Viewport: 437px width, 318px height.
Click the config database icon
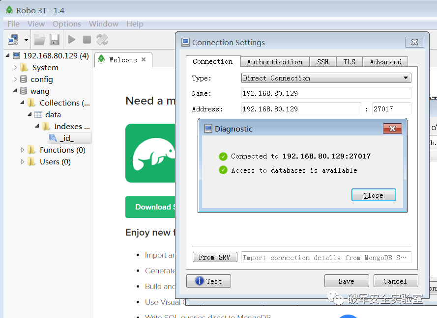(24, 79)
